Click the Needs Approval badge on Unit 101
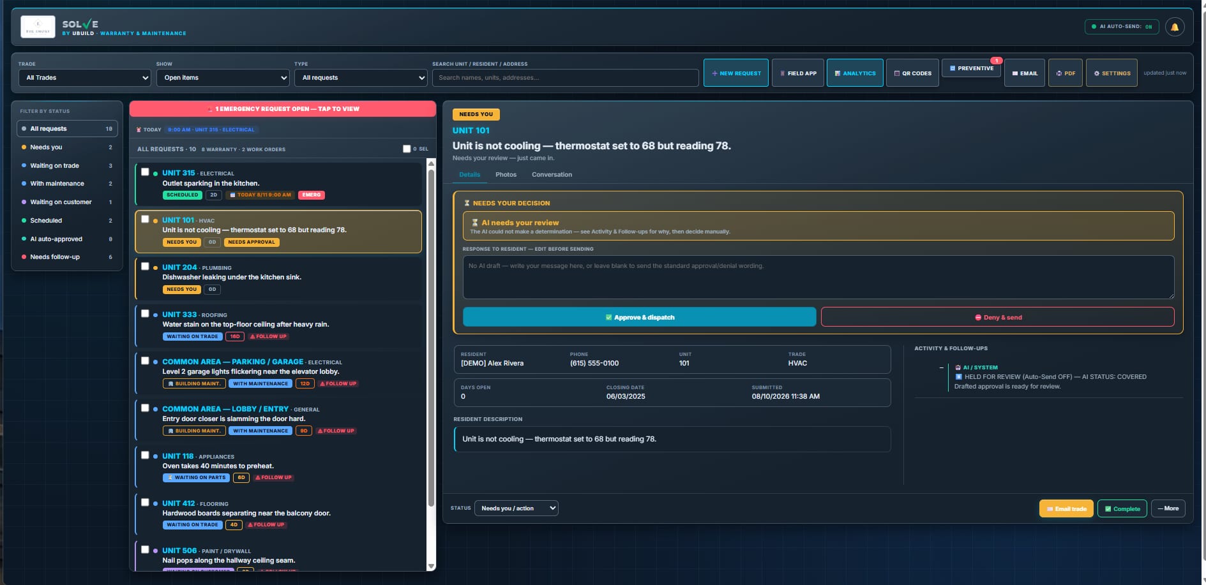The height and width of the screenshot is (585, 1206). (252, 242)
